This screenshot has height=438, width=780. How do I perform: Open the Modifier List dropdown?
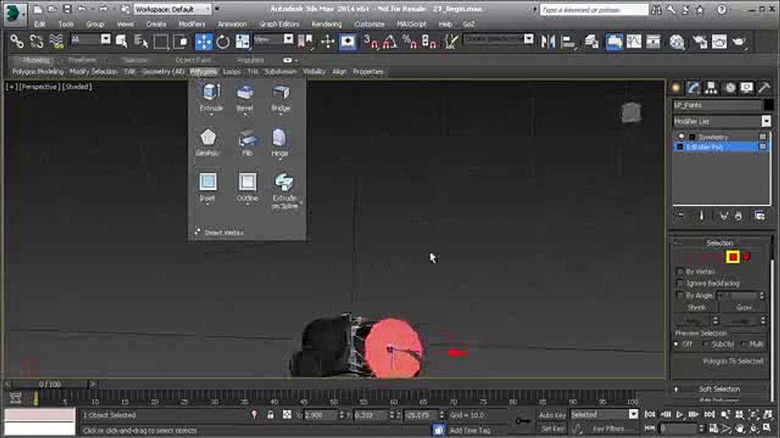tap(722, 121)
